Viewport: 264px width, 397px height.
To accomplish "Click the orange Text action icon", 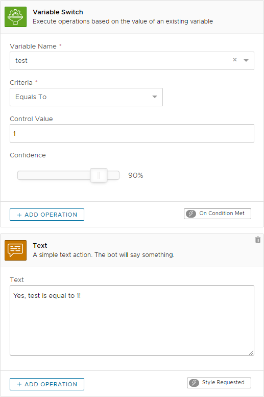I will (x=15, y=250).
